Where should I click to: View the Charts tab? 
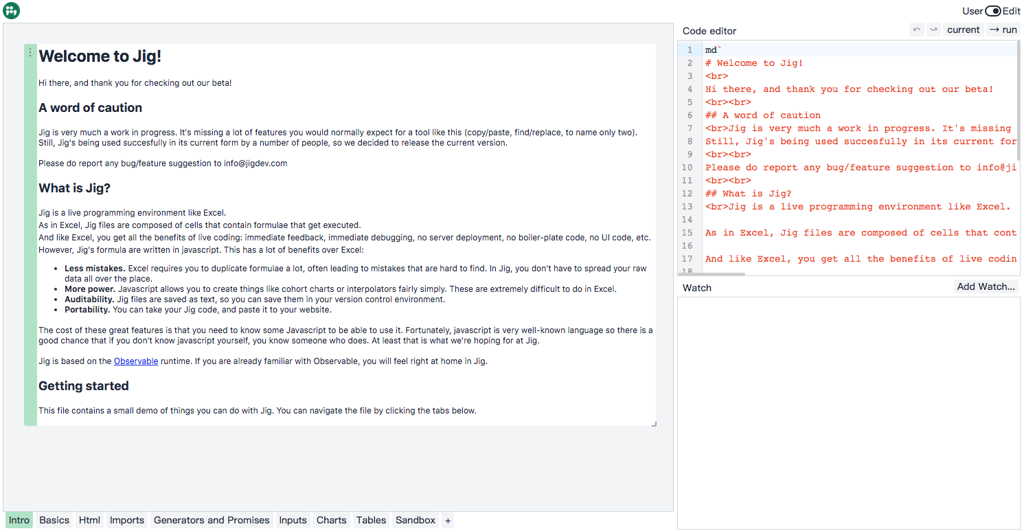332,521
